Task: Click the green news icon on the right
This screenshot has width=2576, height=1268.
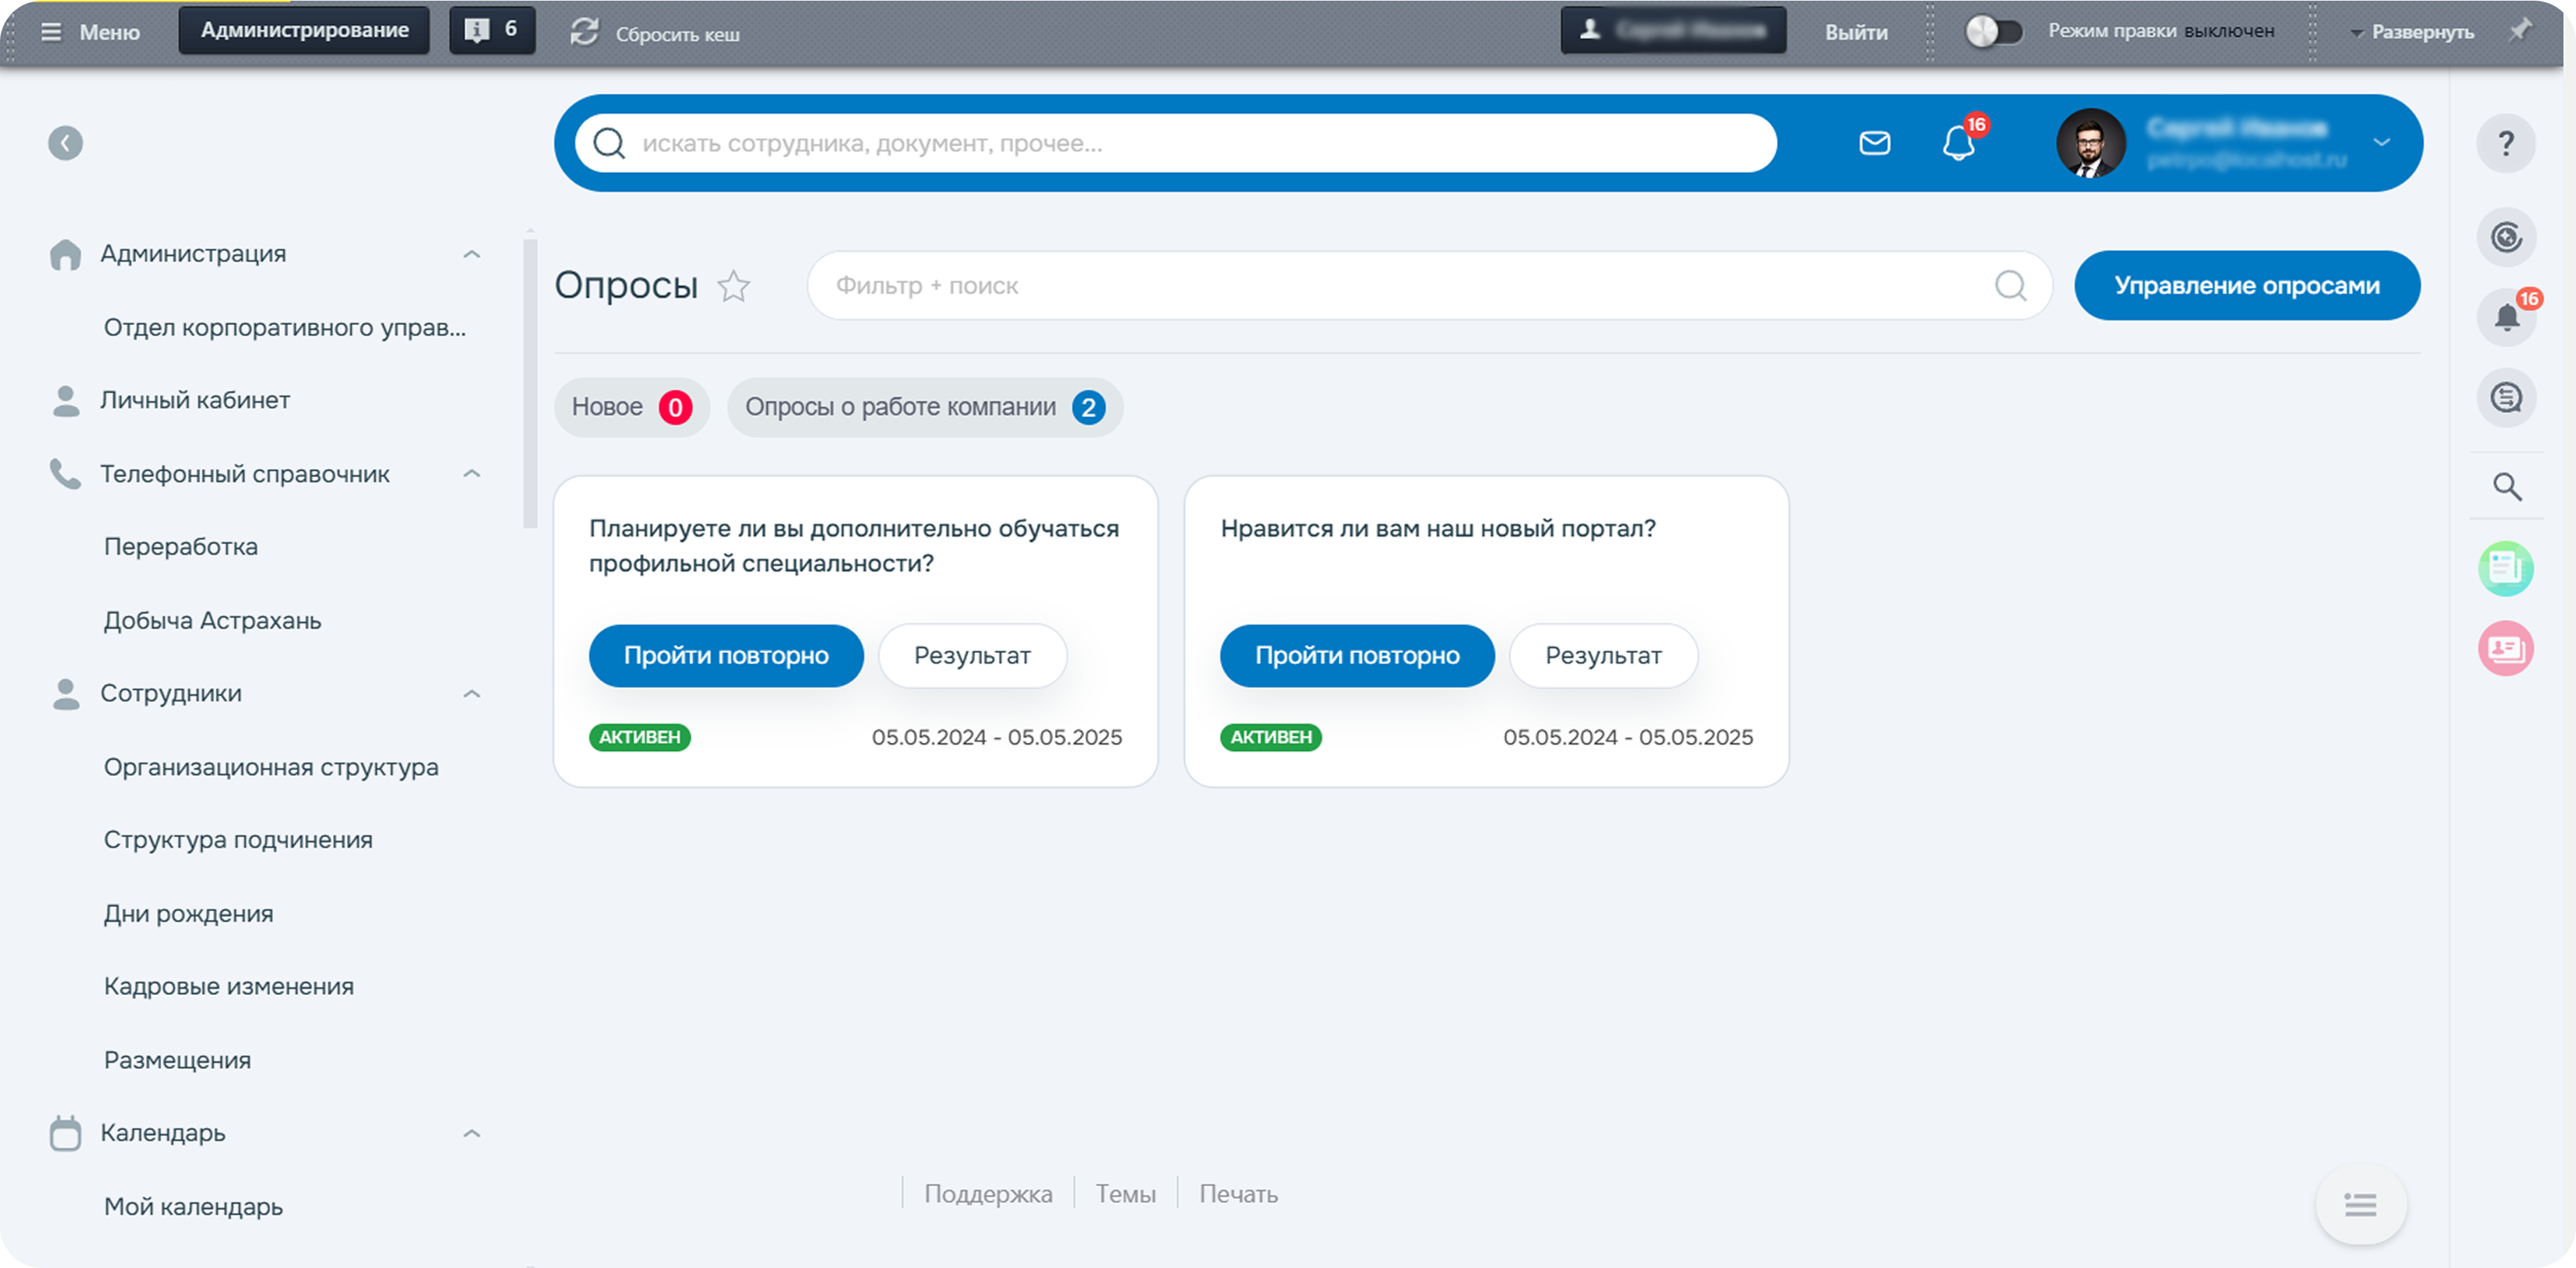Action: (x=2505, y=568)
